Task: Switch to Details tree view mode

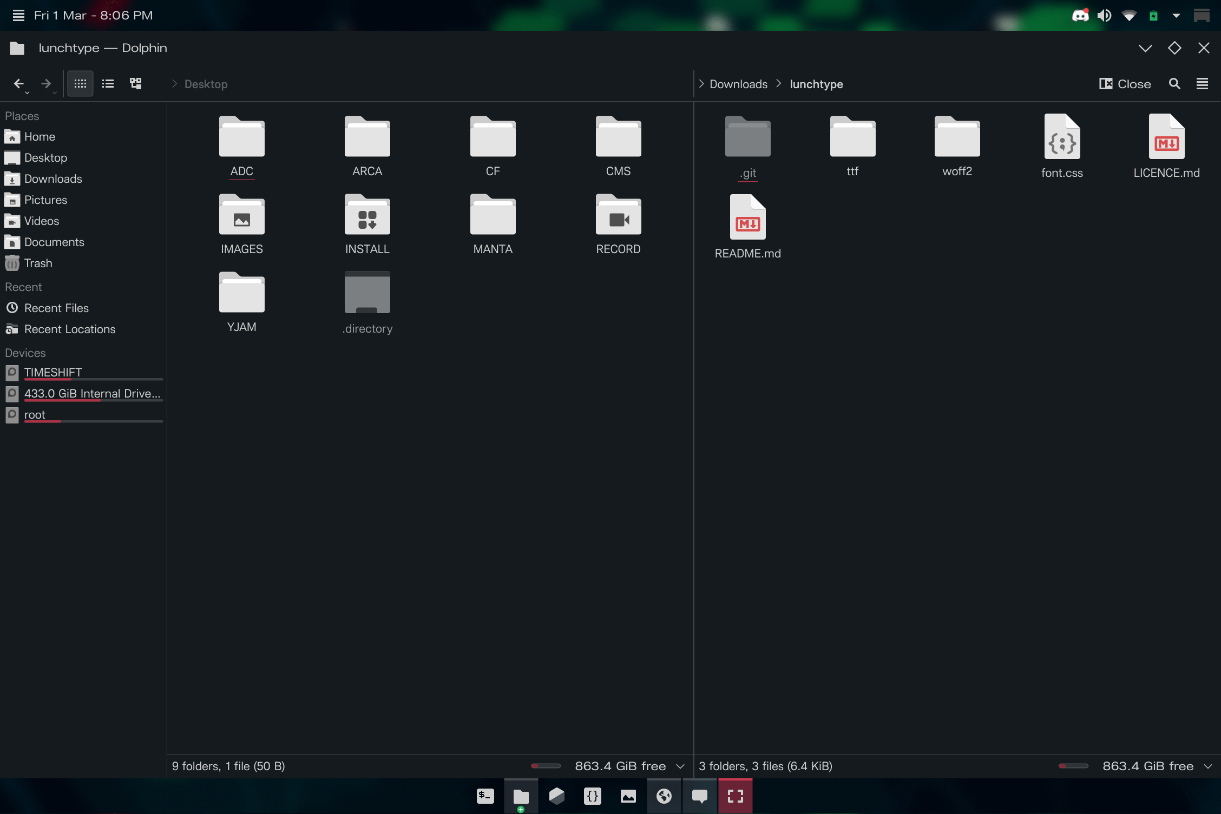Action: [136, 84]
